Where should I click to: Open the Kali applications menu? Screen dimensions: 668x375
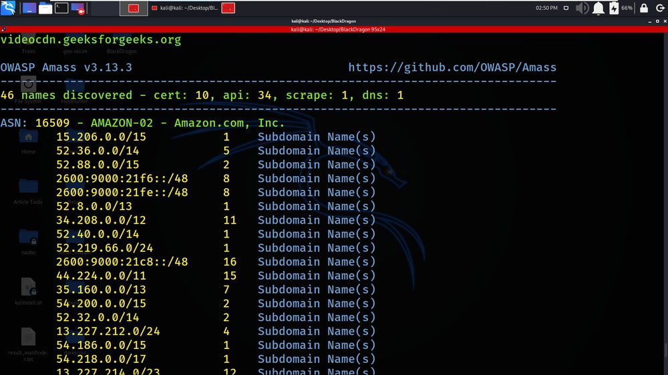[x=8, y=7]
